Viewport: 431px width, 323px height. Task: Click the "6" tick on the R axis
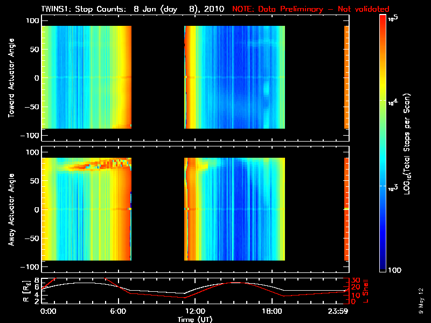tap(36, 287)
